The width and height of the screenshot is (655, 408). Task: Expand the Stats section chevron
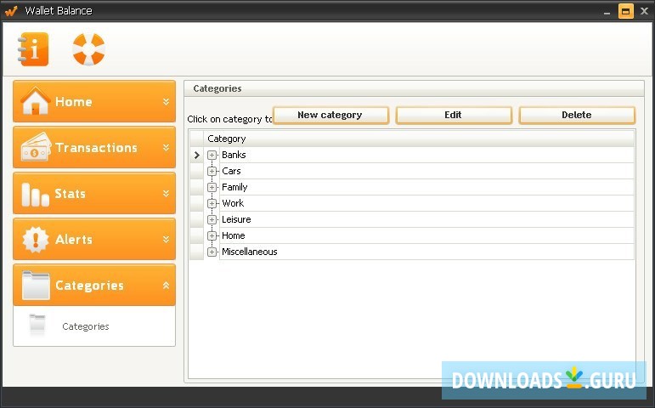166,194
